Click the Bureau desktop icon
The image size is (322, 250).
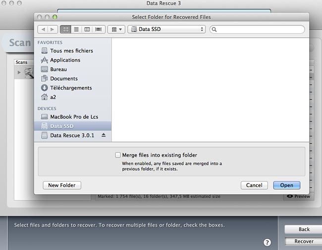(45, 69)
